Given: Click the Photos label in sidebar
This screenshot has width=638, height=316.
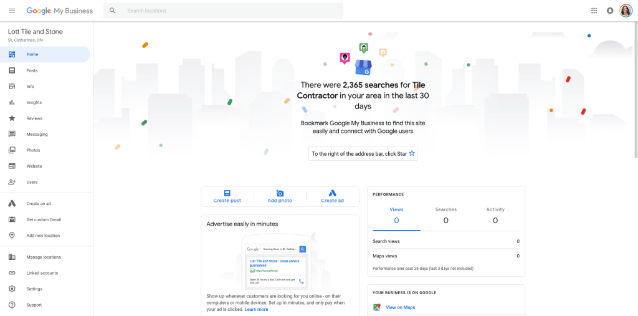Looking at the screenshot, I should [x=34, y=150].
